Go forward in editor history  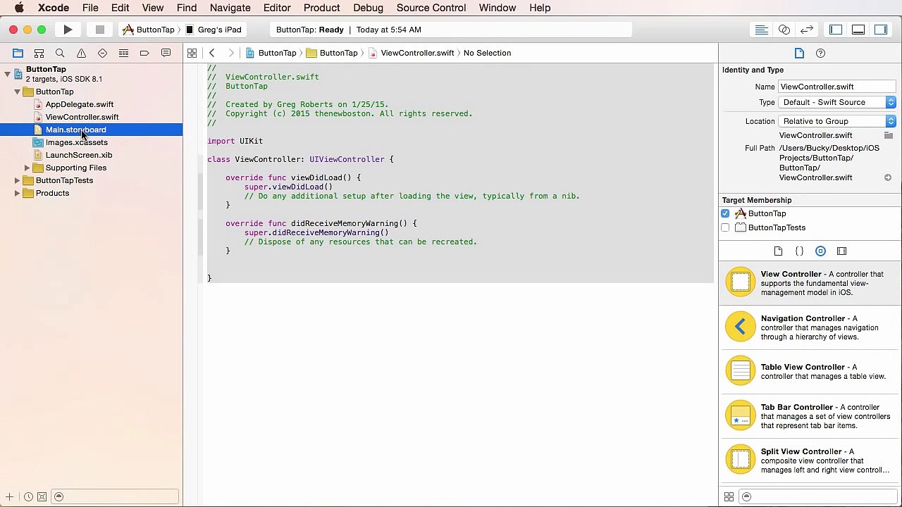(x=230, y=53)
